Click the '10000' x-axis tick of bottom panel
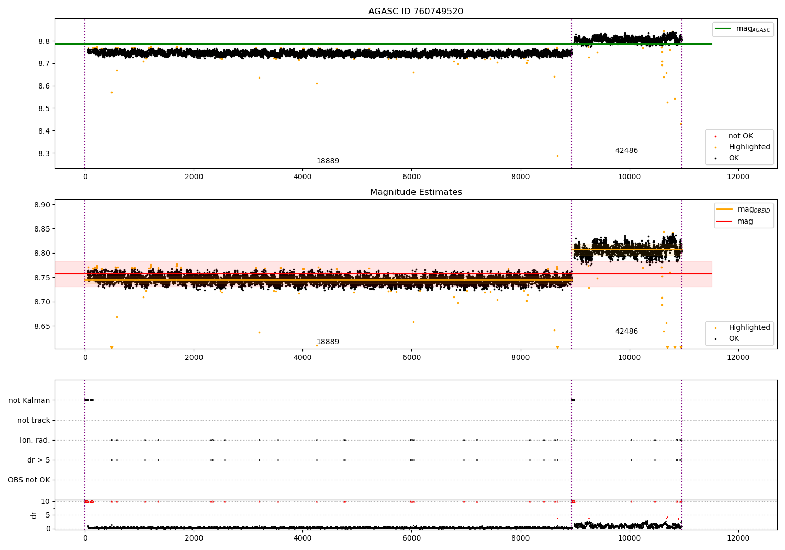Screen dimensions: 785x550 coord(629,538)
